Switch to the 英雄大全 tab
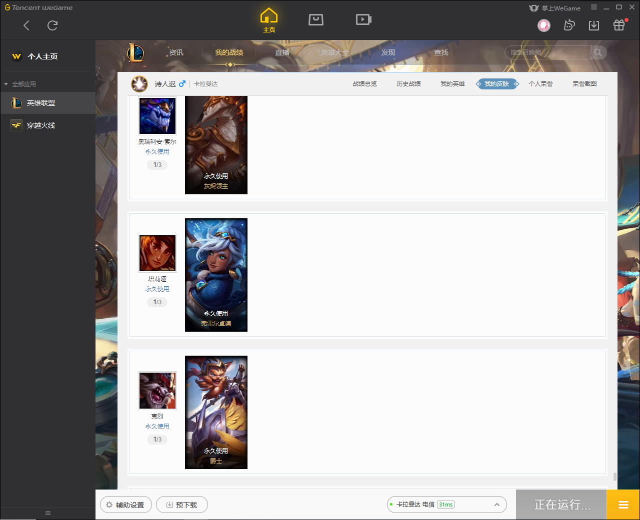 point(335,52)
